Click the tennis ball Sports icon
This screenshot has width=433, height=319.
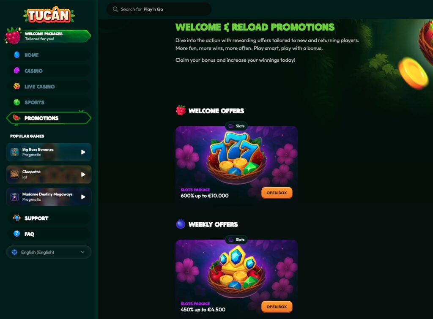tap(17, 102)
